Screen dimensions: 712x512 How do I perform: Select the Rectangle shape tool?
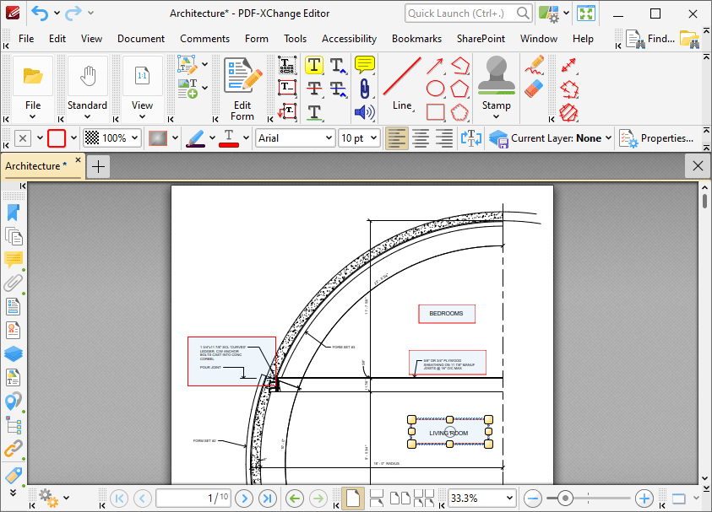(435, 112)
